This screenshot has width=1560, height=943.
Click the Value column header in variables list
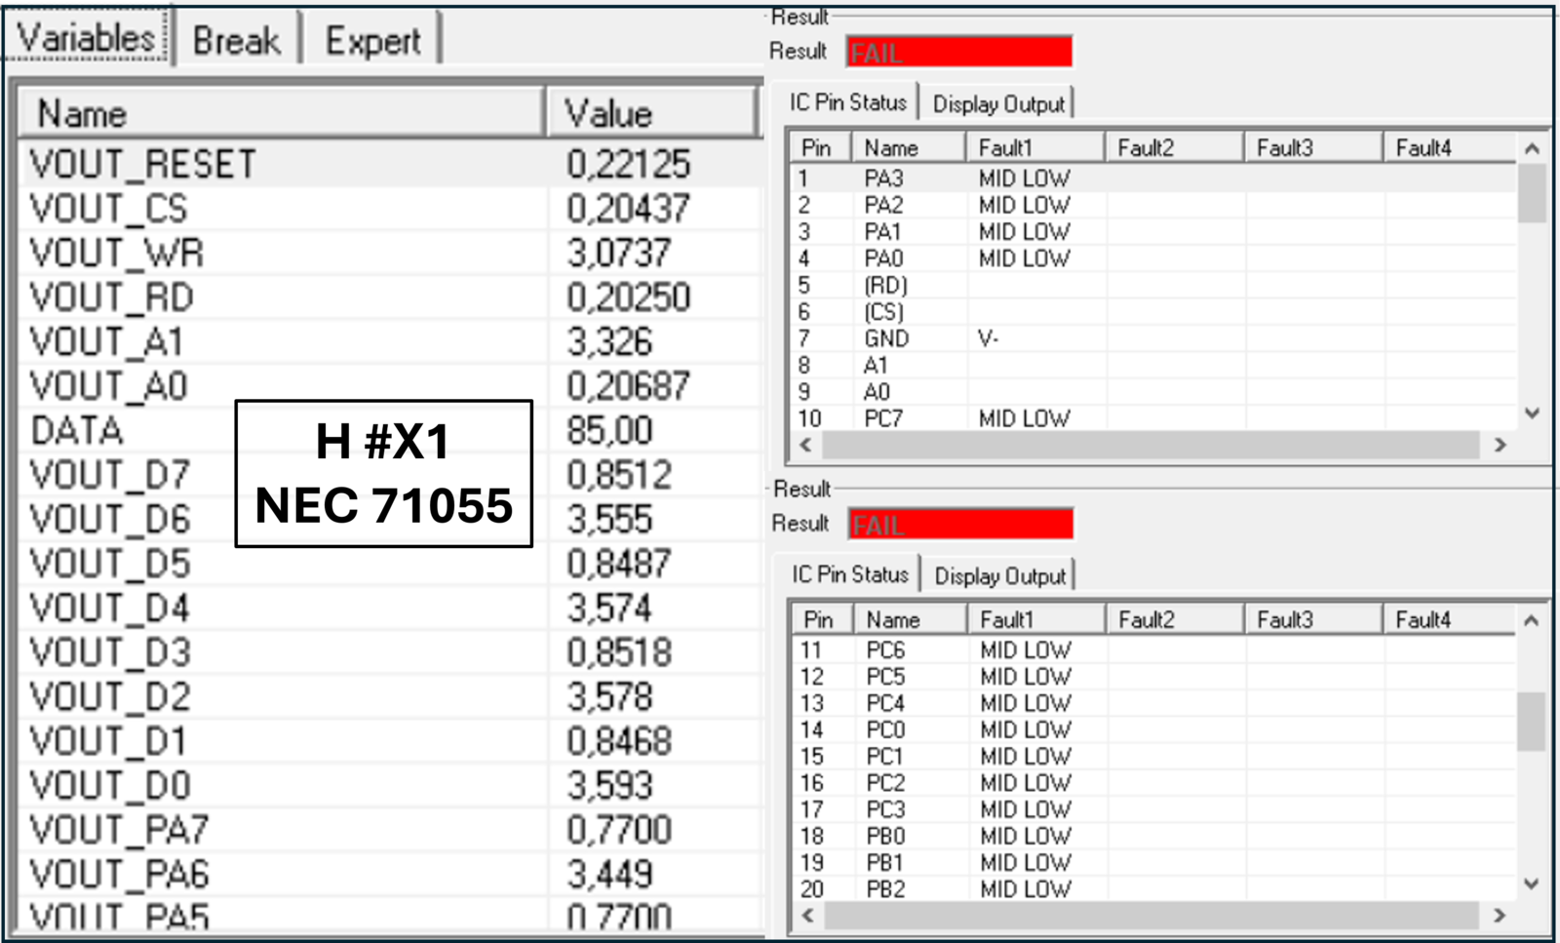pyautogui.click(x=652, y=114)
